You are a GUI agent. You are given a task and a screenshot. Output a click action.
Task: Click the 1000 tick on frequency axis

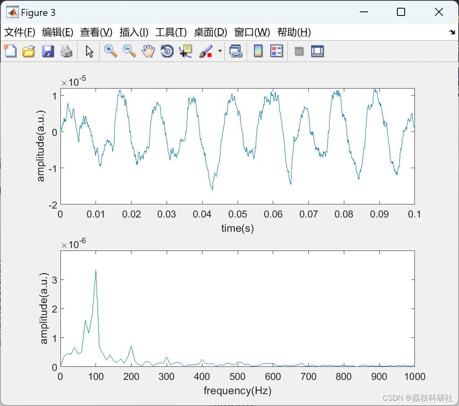414,377
